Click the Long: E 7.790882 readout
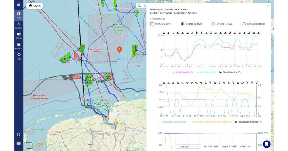The width and height of the screenshot is (288, 151). coord(229,147)
